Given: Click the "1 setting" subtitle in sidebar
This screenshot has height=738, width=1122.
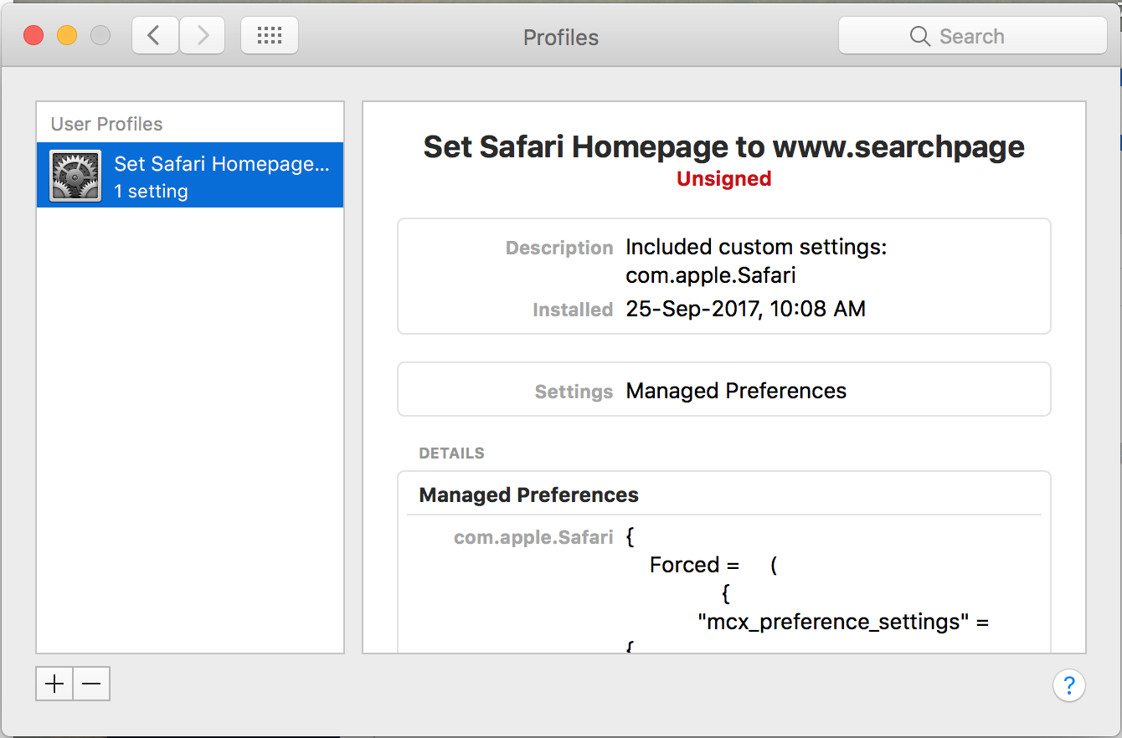Looking at the screenshot, I should (x=151, y=191).
